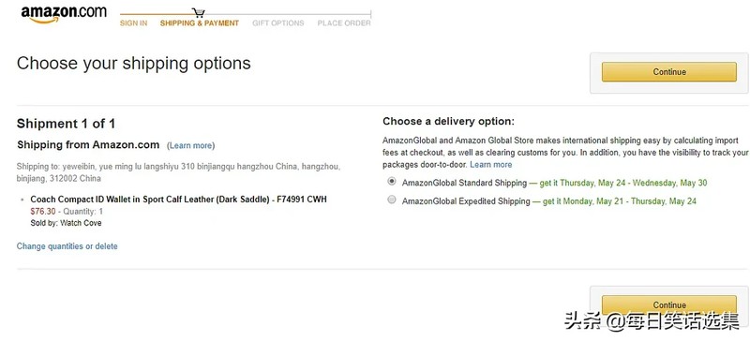750x341 pixels.
Task: Select AmazonGlobal Expedited Shipping radio button
Action: pos(392,200)
